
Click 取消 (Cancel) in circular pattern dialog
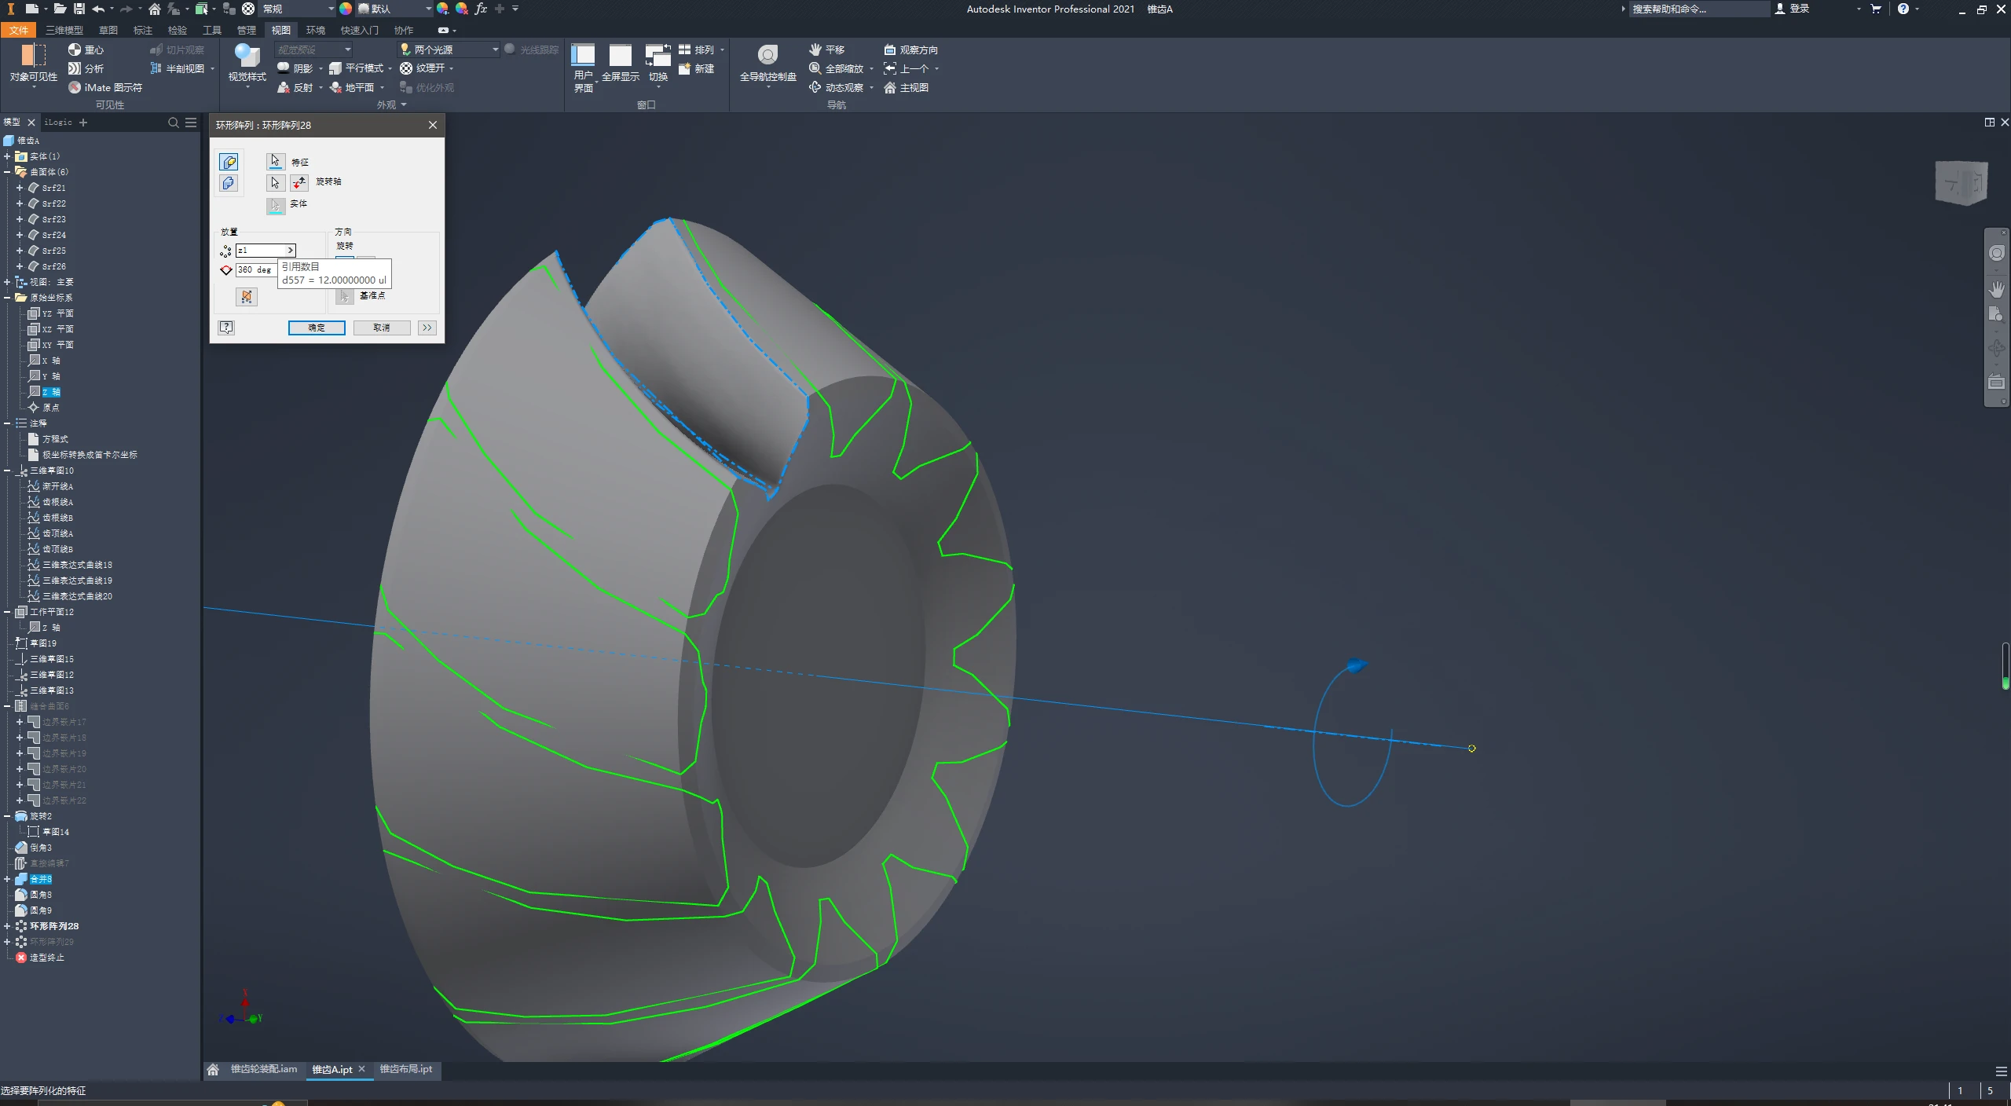tap(382, 328)
